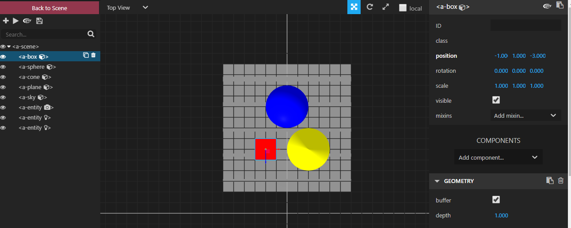Click the save changes floppy disk icon
571x228 pixels.
[39, 21]
